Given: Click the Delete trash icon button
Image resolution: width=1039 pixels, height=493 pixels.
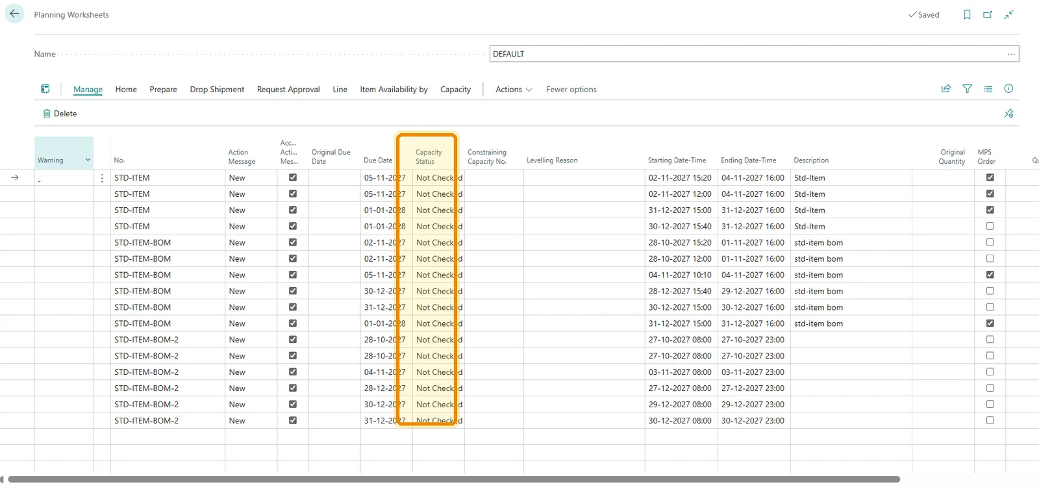Looking at the screenshot, I should click(60, 114).
